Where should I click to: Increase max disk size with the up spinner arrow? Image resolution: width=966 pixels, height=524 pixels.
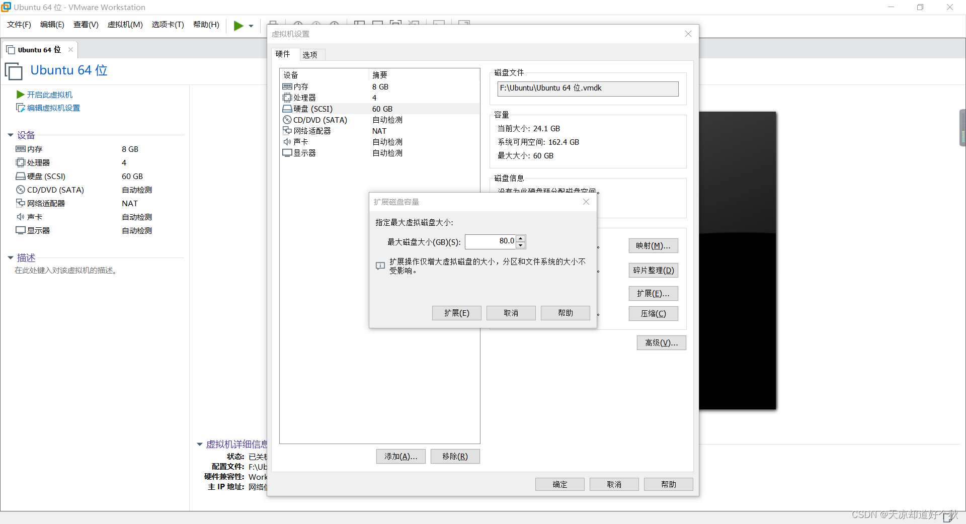tap(521, 238)
